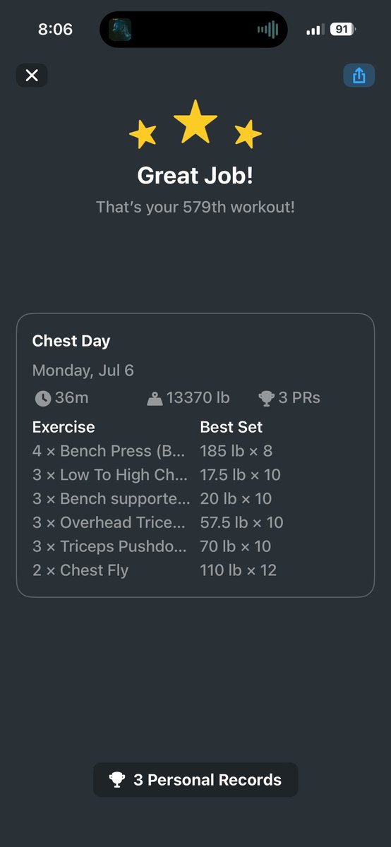Viewport: 391px width, 847px height.
Task: Tap the trophy icon beside 3 PRs
Action: pyautogui.click(x=266, y=398)
